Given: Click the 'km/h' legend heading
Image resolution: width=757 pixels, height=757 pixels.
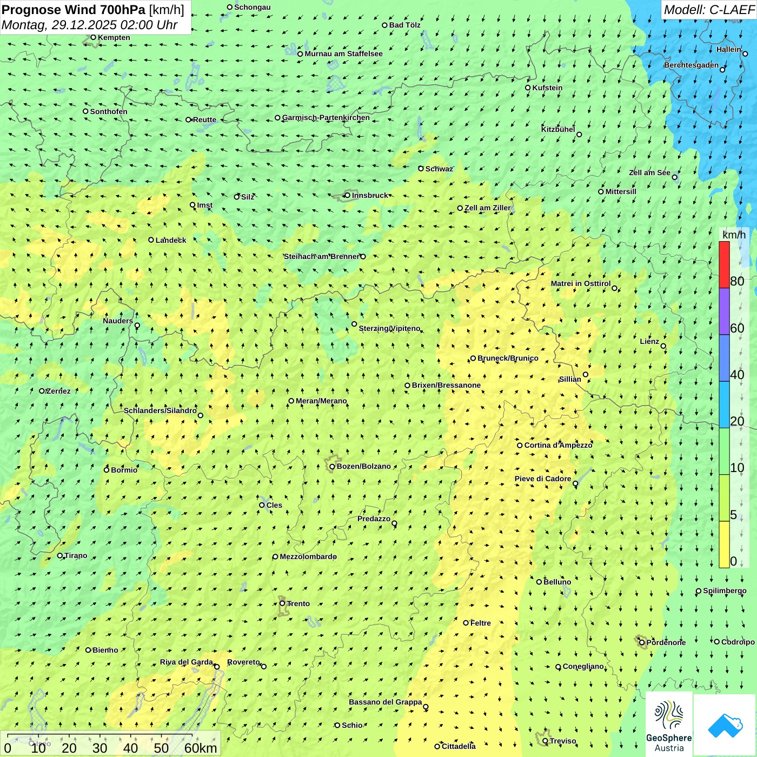Looking at the screenshot, I should point(734,235).
